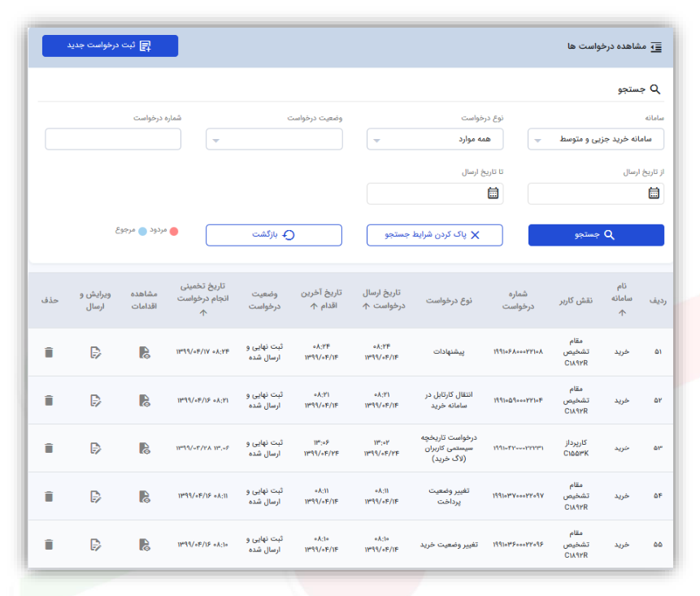Screen dimensions: 700x596
Task: Open the edit icon in row ۵۵
Action: click(96, 545)
